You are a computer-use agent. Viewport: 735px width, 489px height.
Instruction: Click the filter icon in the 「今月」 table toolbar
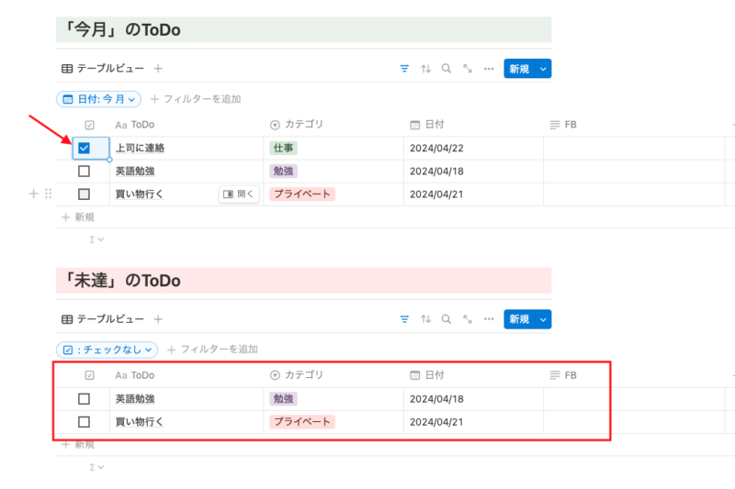pos(404,69)
